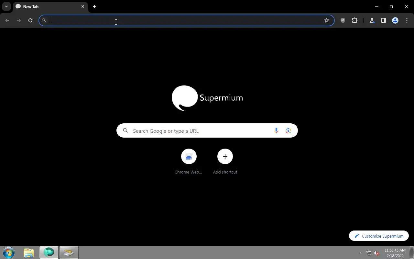414x259 pixels.
Task: Click the Supermium taskbar icon
Action: click(x=49, y=253)
